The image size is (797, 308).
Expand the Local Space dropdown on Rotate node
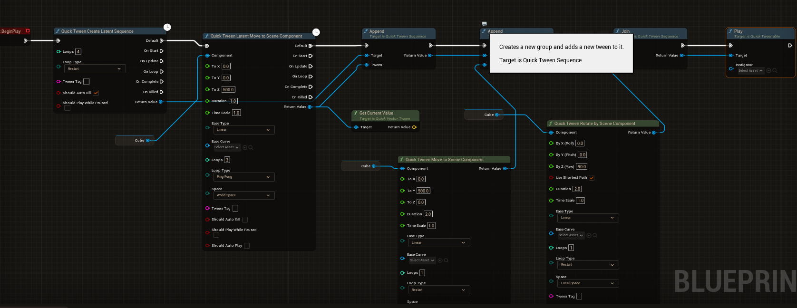(587, 283)
